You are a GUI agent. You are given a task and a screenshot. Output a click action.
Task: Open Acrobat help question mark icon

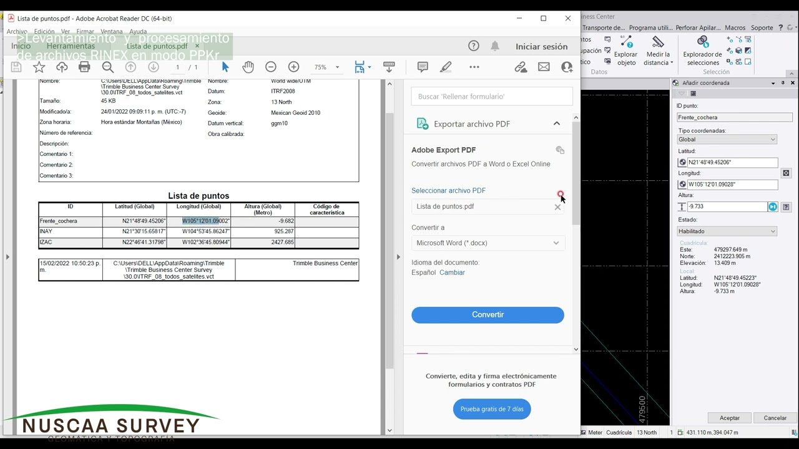click(x=474, y=46)
